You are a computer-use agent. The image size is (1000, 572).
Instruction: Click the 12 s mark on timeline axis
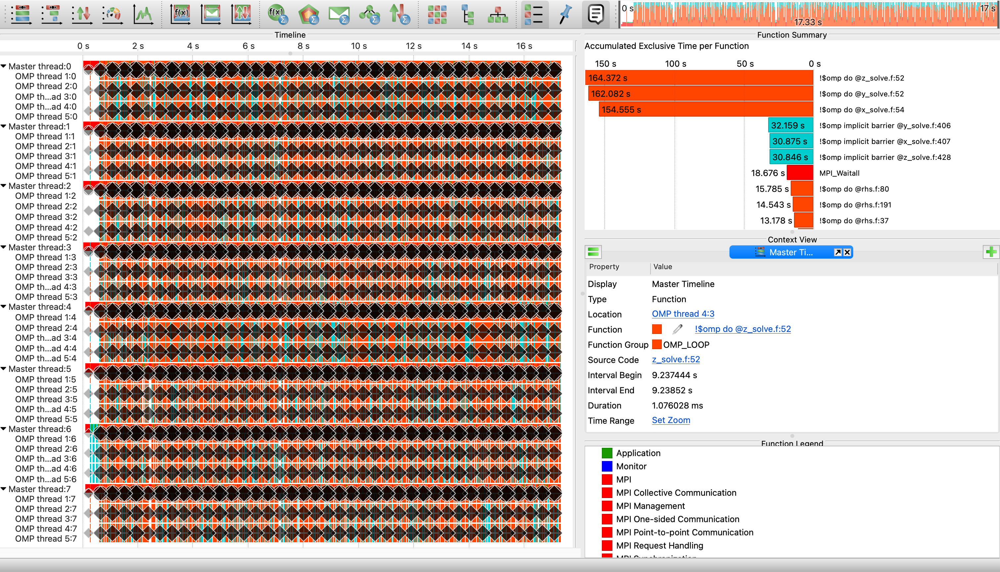pyautogui.click(x=413, y=46)
